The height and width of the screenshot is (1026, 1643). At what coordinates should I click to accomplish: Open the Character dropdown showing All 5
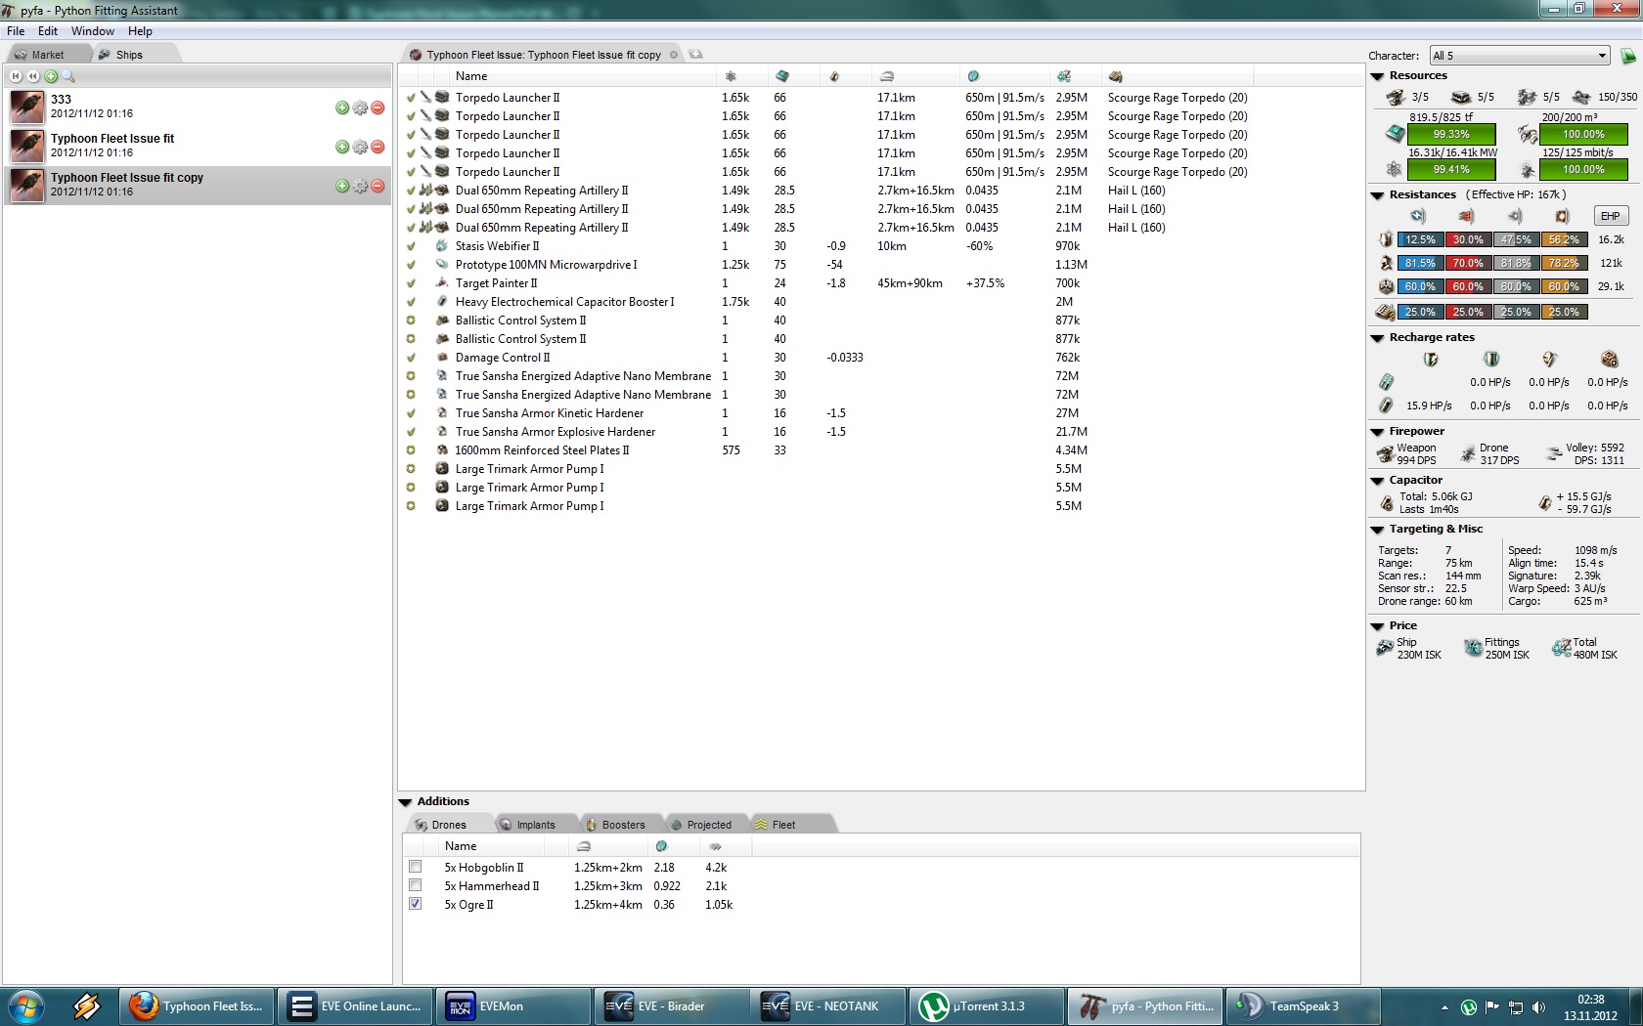[1520, 56]
